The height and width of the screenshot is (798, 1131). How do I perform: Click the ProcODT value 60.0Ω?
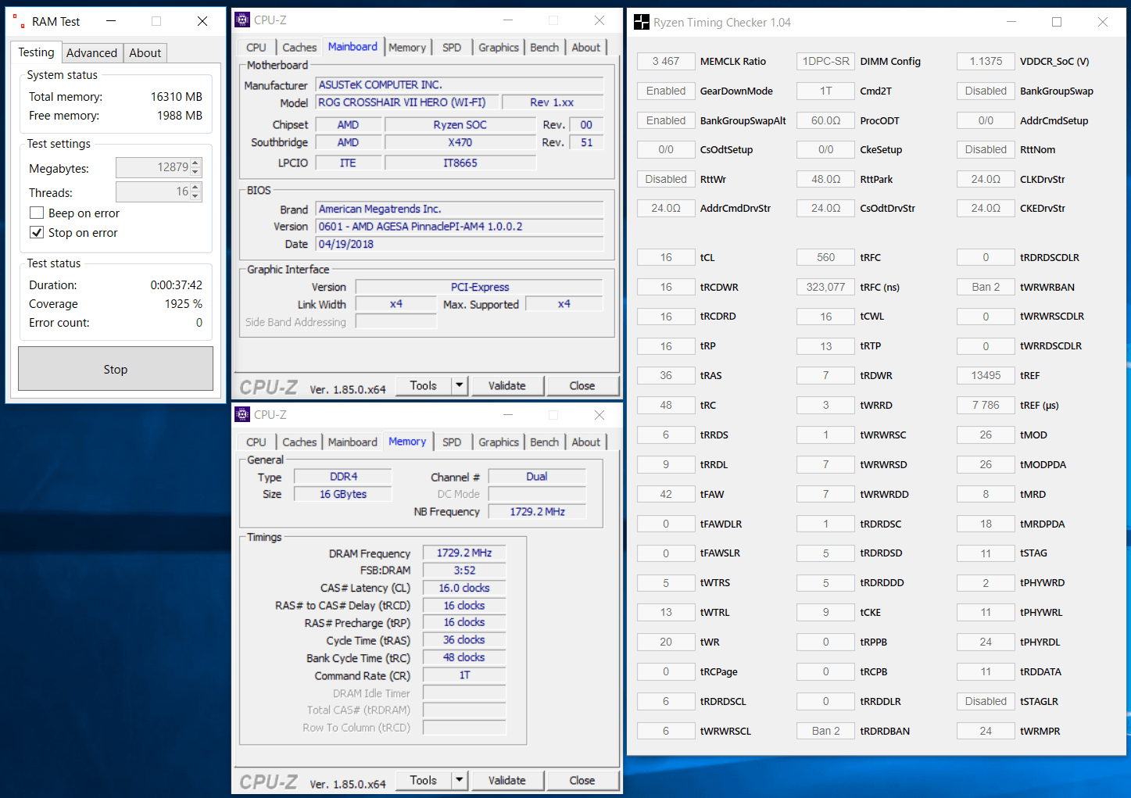click(x=825, y=120)
